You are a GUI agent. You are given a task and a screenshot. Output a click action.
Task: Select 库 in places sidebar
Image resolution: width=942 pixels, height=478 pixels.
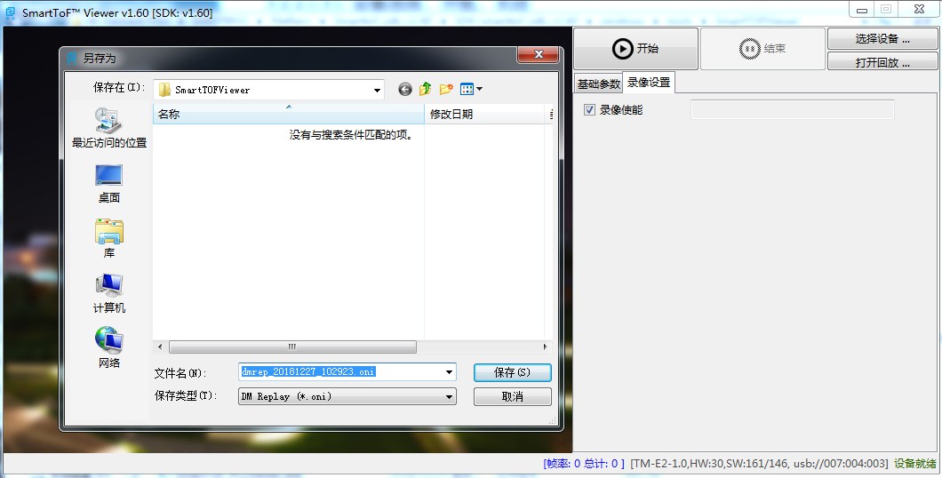click(108, 239)
